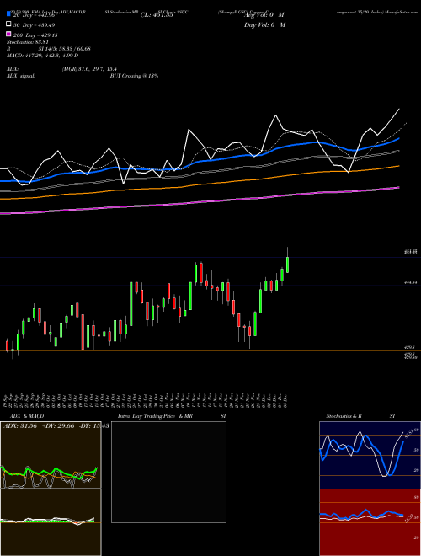Viewport: 421px width, 556px height.
Task: Click the 'BUY Growing @ 18%' signal text
Action: click(x=134, y=76)
